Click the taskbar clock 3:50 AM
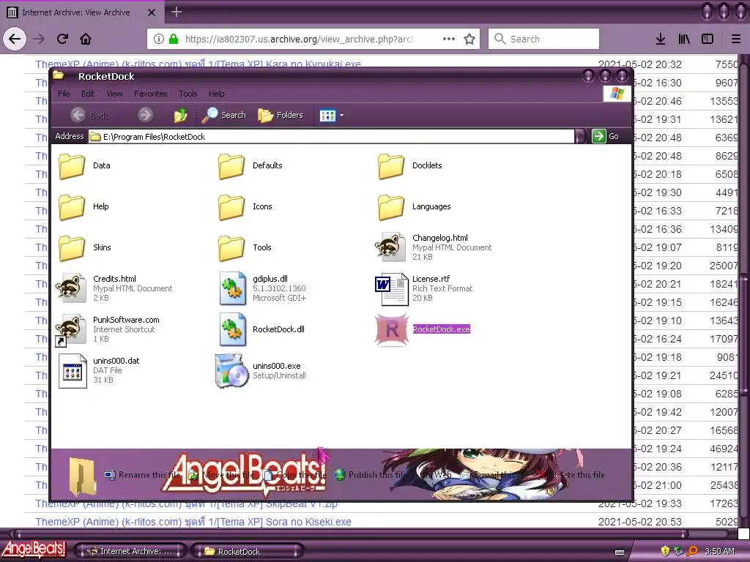The width and height of the screenshot is (750, 562). click(x=720, y=551)
